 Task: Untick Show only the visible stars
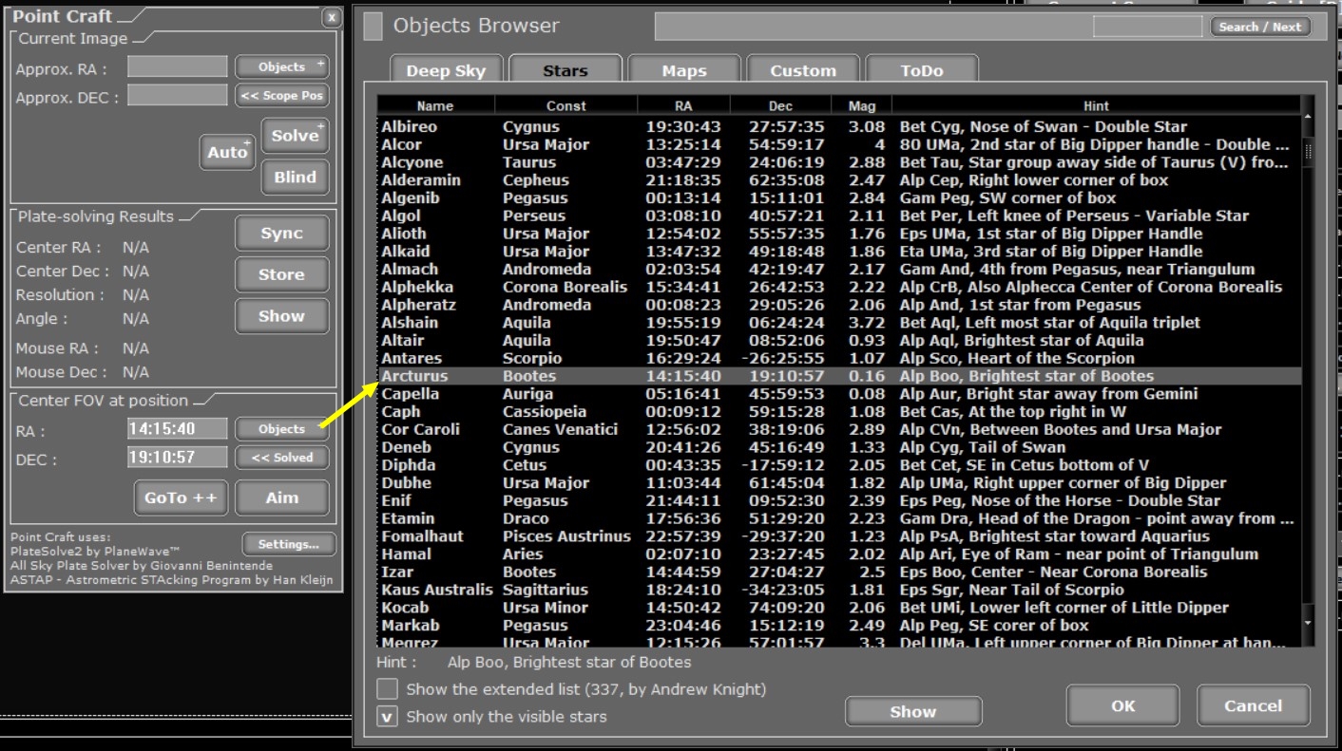coord(387,716)
